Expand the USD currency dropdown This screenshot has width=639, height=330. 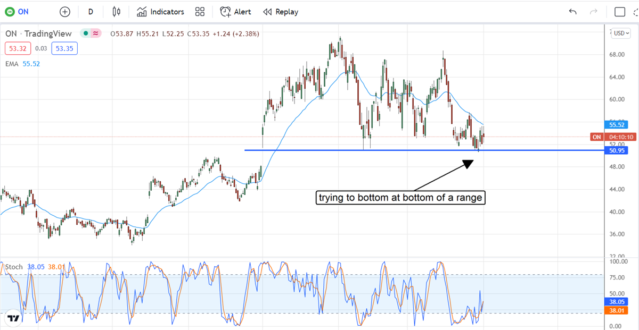pyautogui.click(x=621, y=33)
